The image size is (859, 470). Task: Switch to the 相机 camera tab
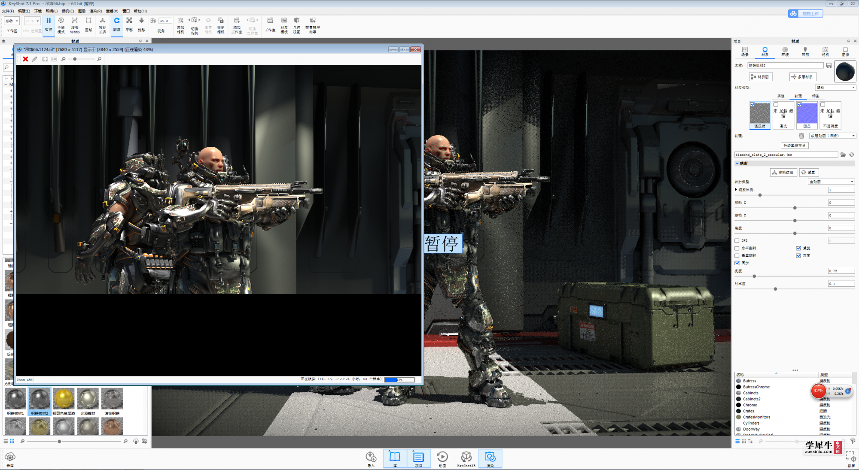coord(825,52)
